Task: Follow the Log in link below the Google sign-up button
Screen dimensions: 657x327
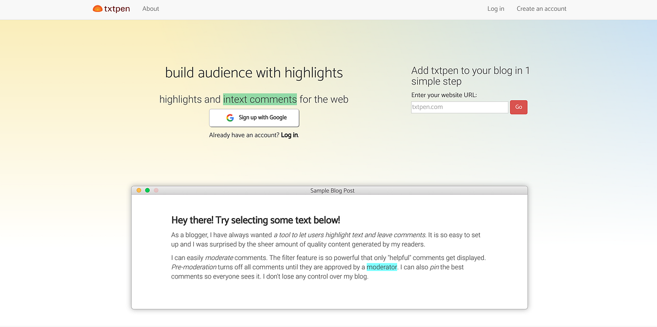Action: tap(289, 135)
